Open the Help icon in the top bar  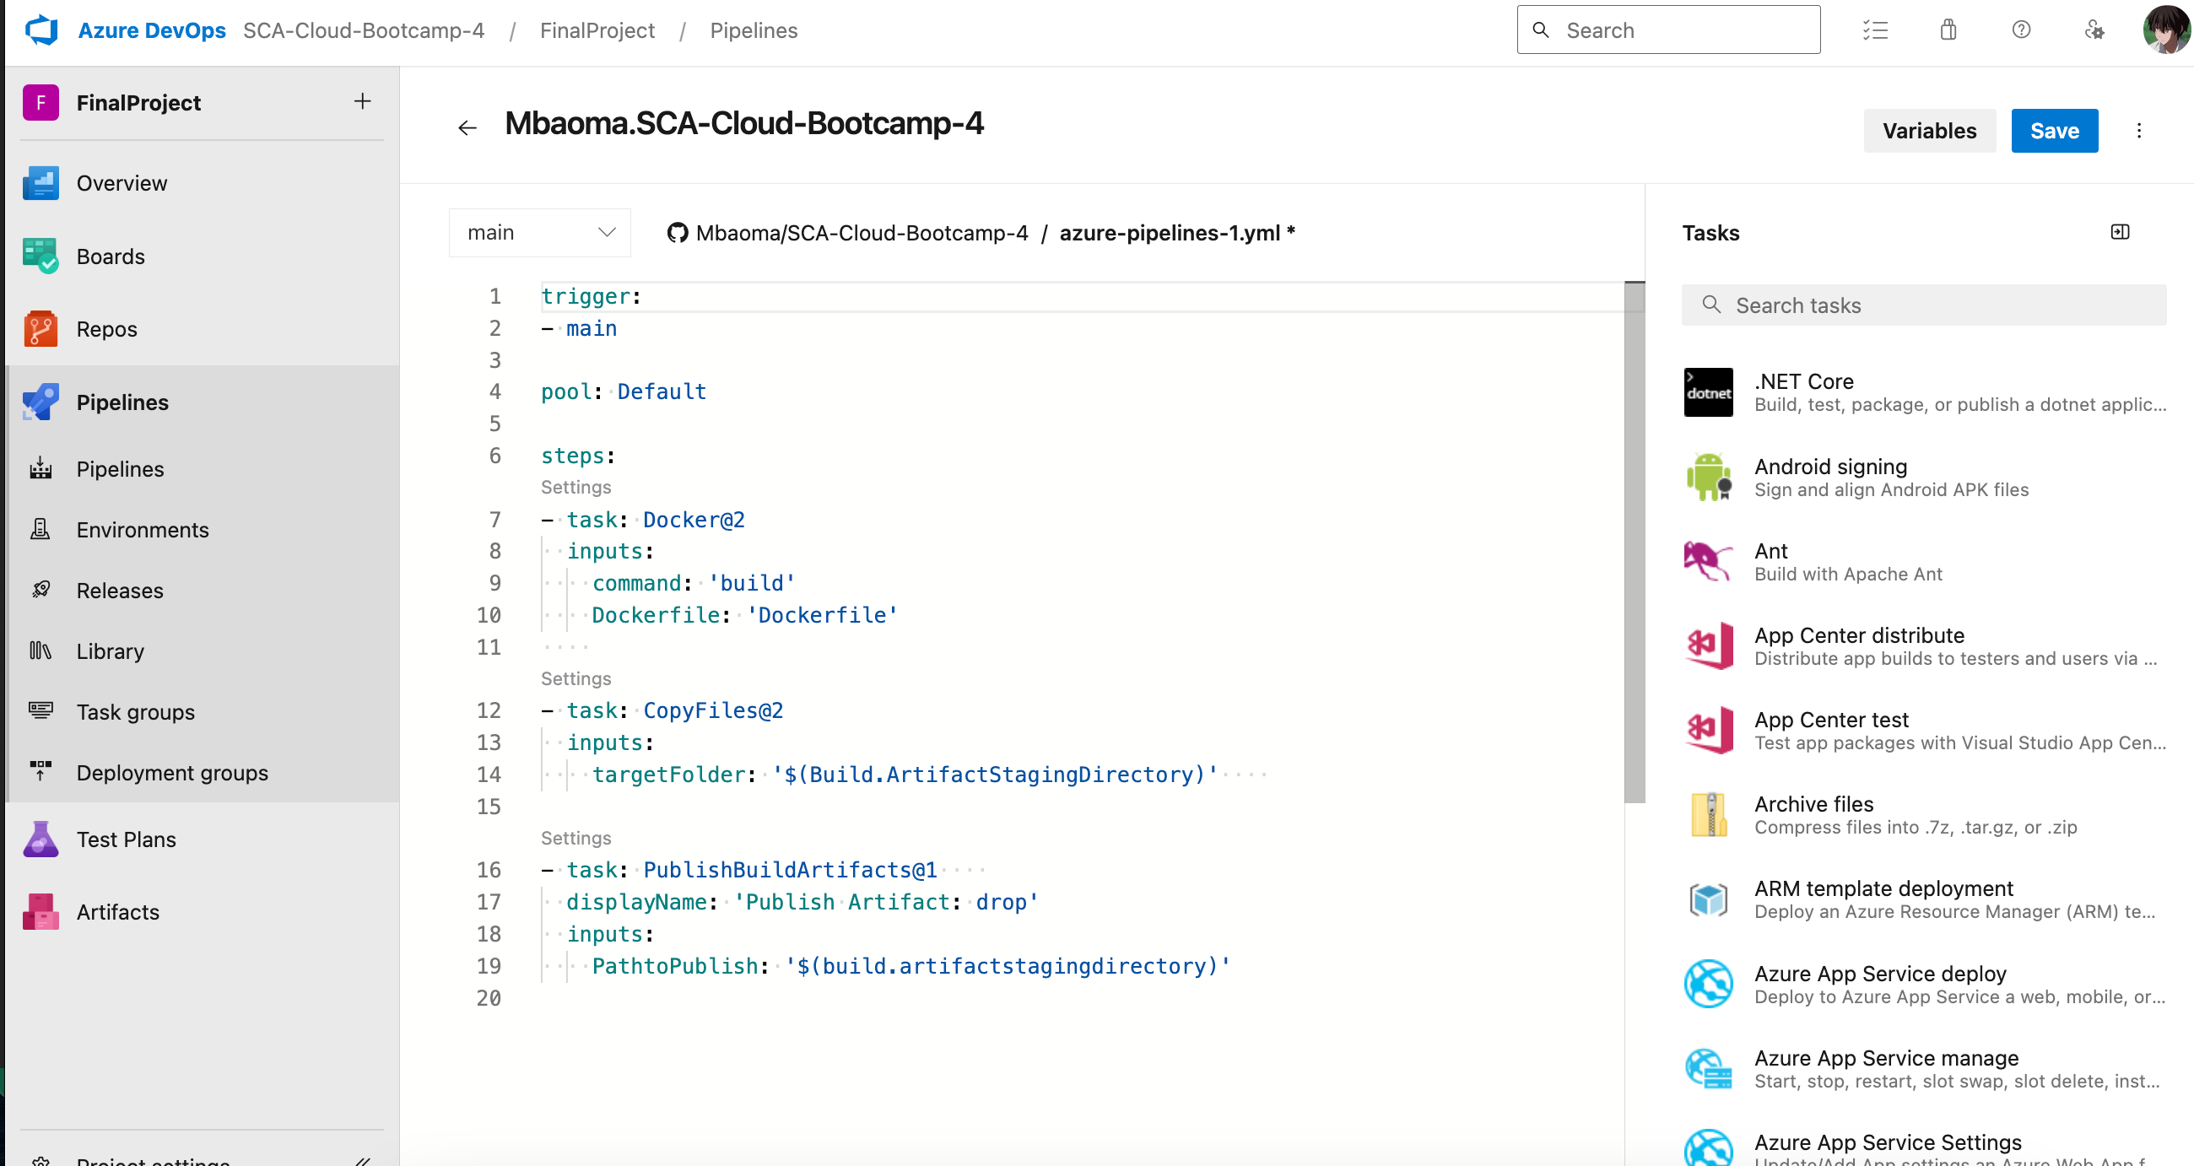tap(2020, 30)
